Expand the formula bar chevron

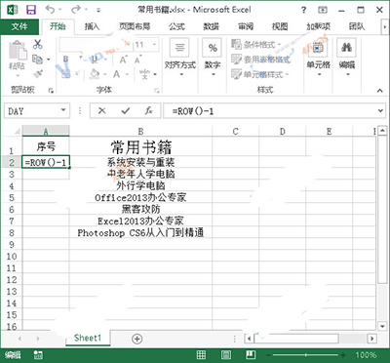pos(380,111)
